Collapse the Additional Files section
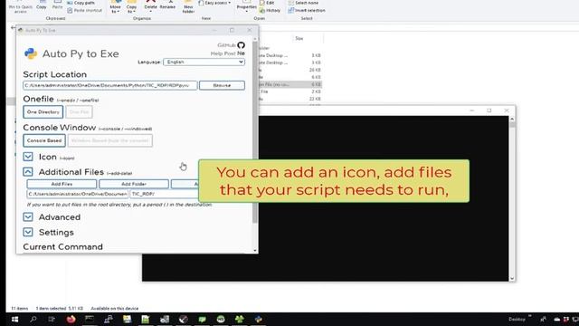The width and height of the screenshot is (579, 326). 28,172
